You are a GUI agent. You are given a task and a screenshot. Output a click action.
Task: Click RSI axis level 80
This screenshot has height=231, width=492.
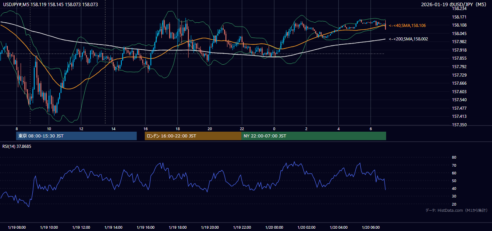(x=454, y=157)
